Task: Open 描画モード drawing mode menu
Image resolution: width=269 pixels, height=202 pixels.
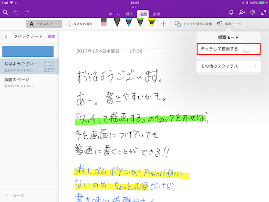Action: coord(229,24)
